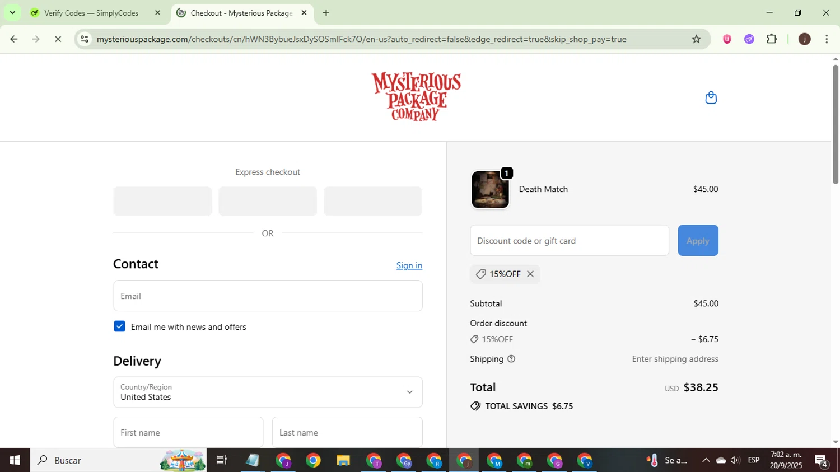Viewport: 840px width, 472px height.
Task: Bookmark this page with the star icon
Action: (x=696, y=39)
